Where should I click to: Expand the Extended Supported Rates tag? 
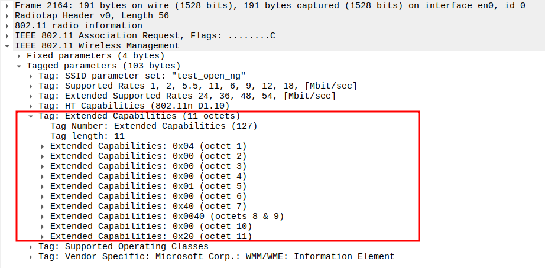click(31, 96)
